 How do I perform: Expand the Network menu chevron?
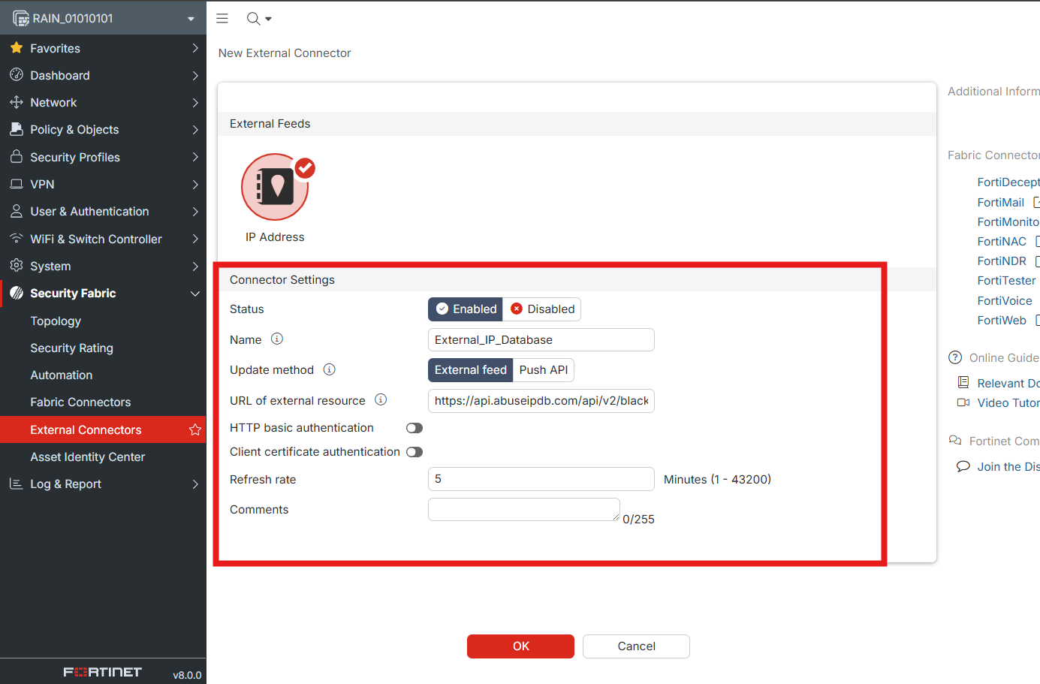click(195, 102)
